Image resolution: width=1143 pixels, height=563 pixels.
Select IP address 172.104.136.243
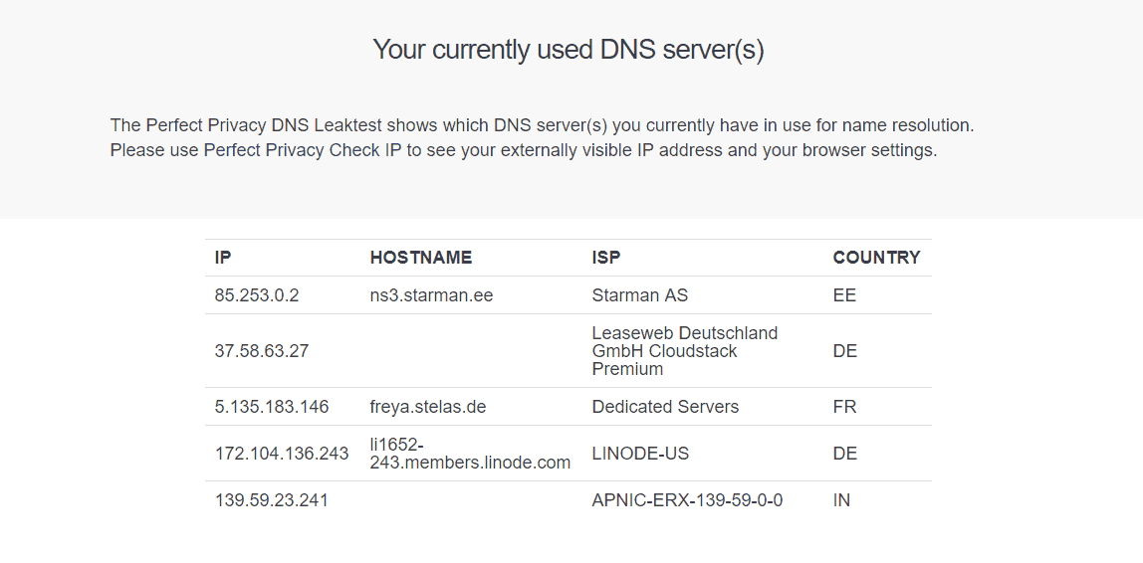[x=282, y=453]
